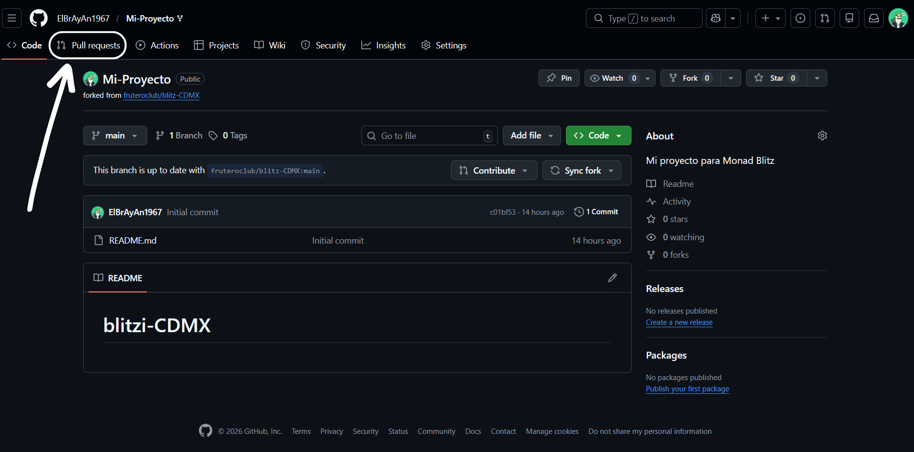The width and height of the screenshot is (914, 452).
Task: Click the GitHub logo in the footer
Action: pyautogui.click(x=206, y=430)
